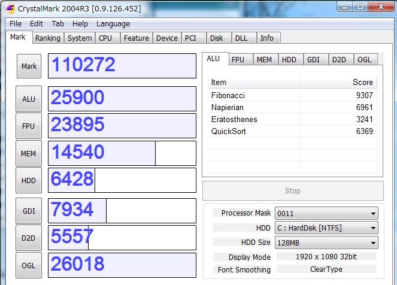This screenshot has width=397, height=285.
Task: Run the D2D benchmark button
Action: pos(28,238)
